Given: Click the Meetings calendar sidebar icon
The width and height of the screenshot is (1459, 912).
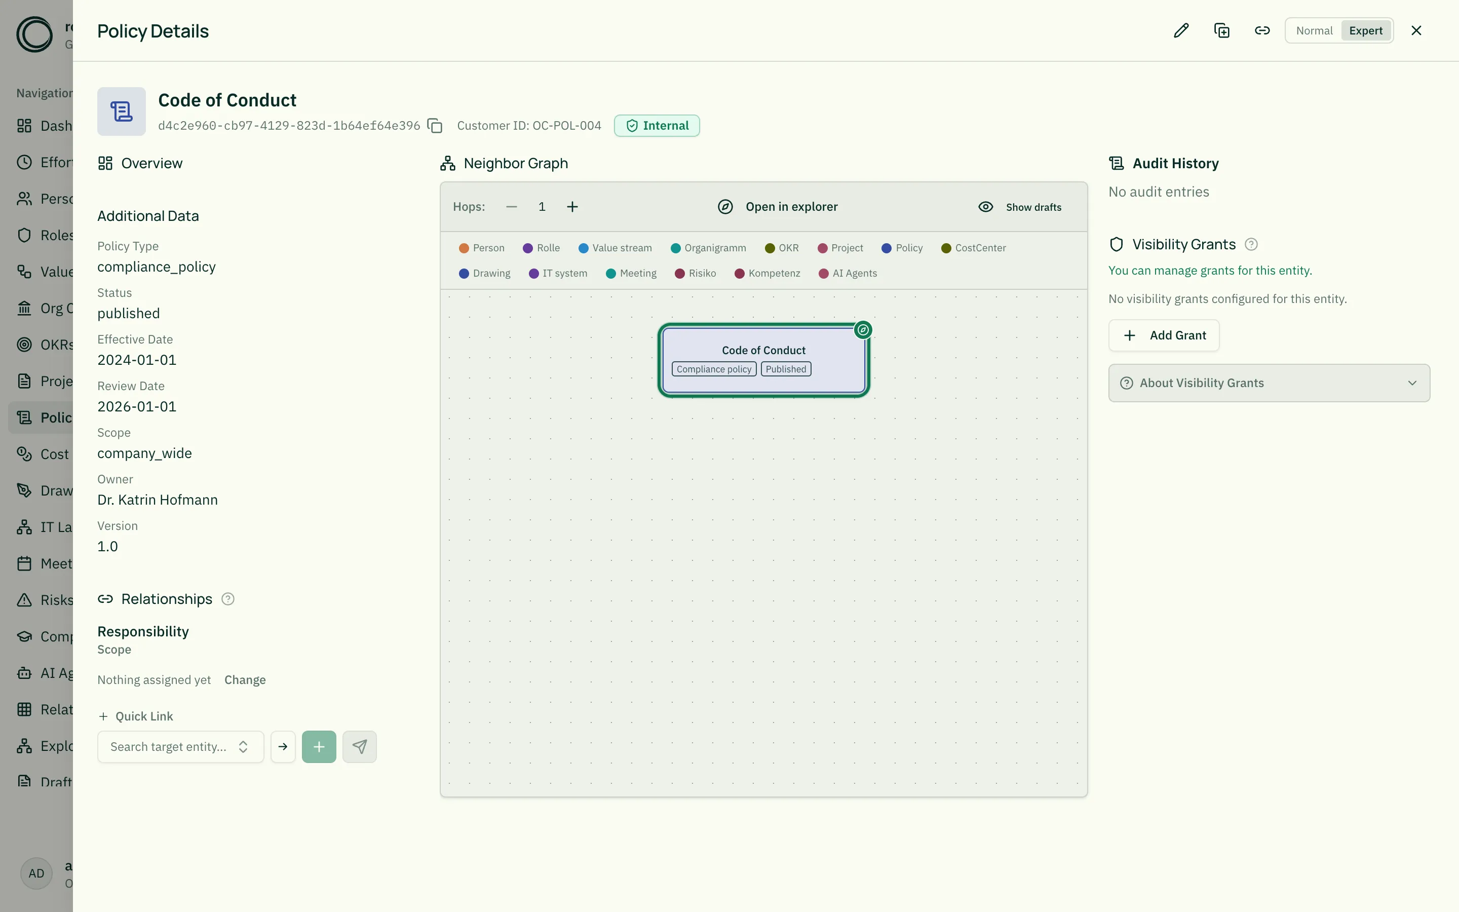Looking at the screenshot, I should tap(24, 563).
